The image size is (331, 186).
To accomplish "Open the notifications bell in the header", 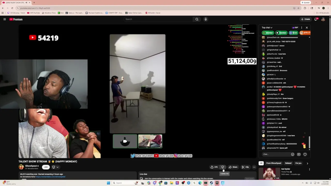I will point(316,19).
